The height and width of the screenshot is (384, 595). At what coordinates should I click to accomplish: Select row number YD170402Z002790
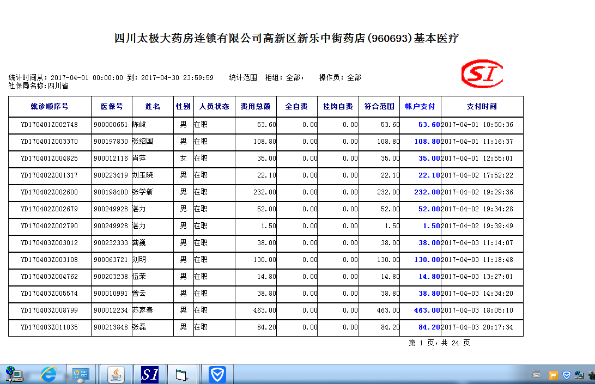(x=50, y=226)
